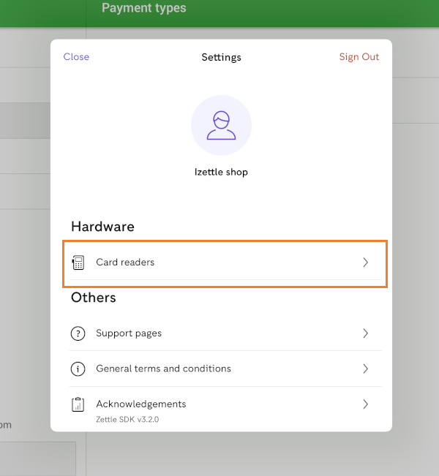Sign Out of the Zettle account

(x=359, y=57)
